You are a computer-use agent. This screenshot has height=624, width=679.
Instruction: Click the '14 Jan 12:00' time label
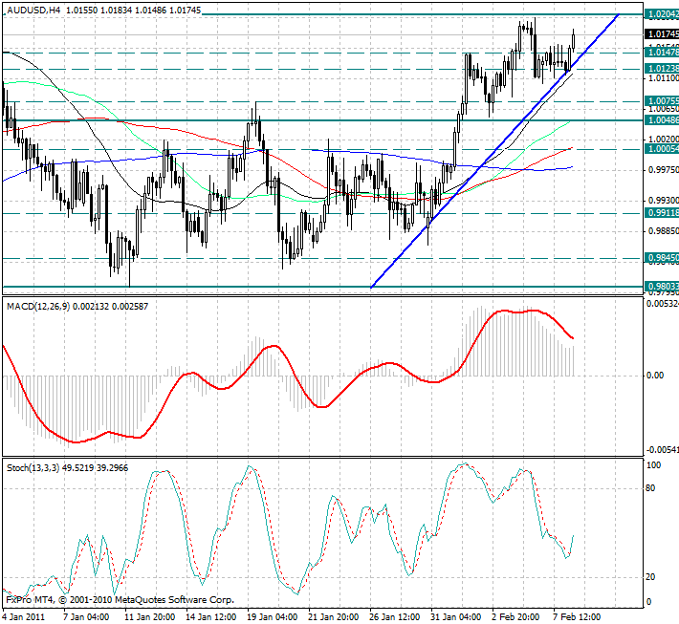211,616
